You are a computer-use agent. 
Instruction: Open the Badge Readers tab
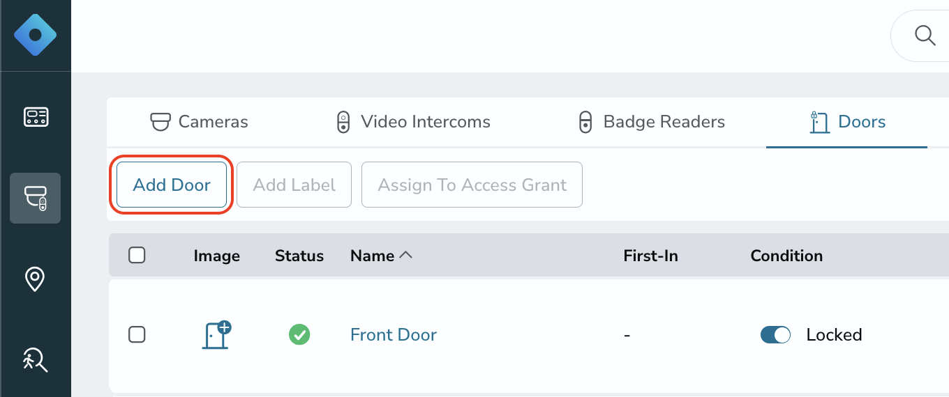click(x=652, y=122)
